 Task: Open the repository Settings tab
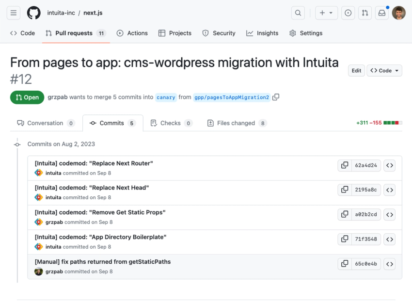coord(306,33)
